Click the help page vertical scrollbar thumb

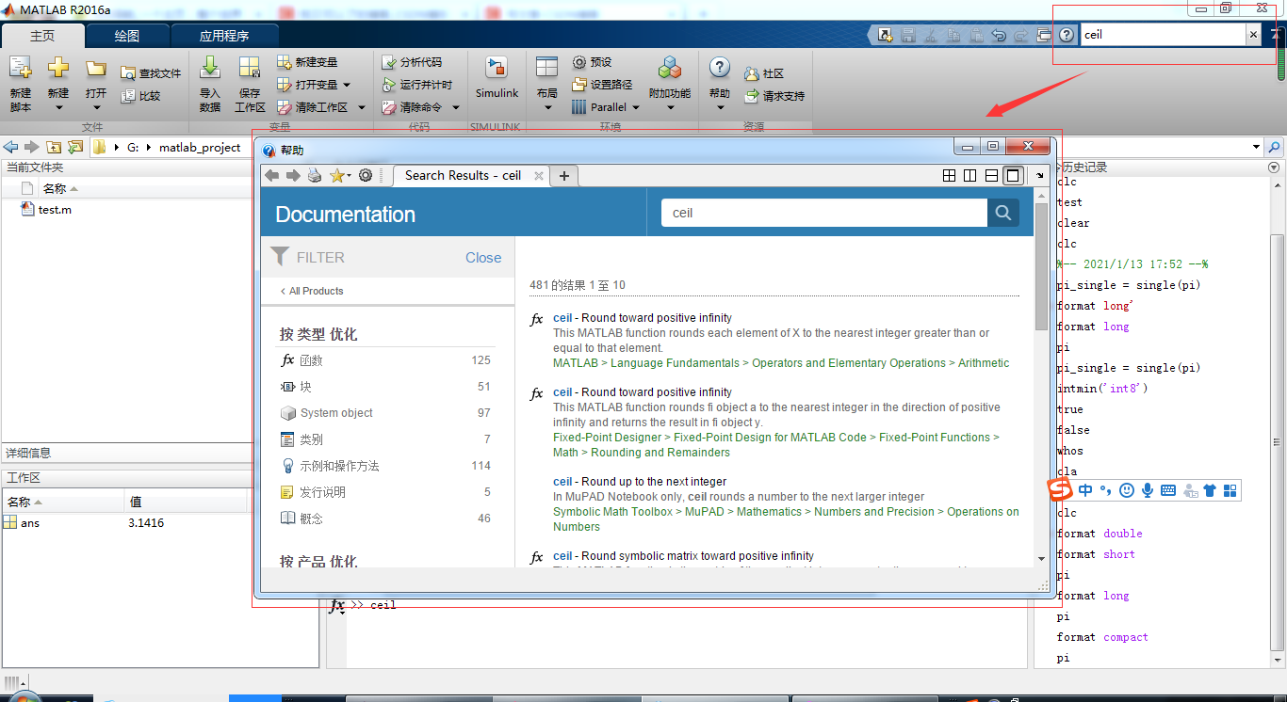coord(1040,266)
